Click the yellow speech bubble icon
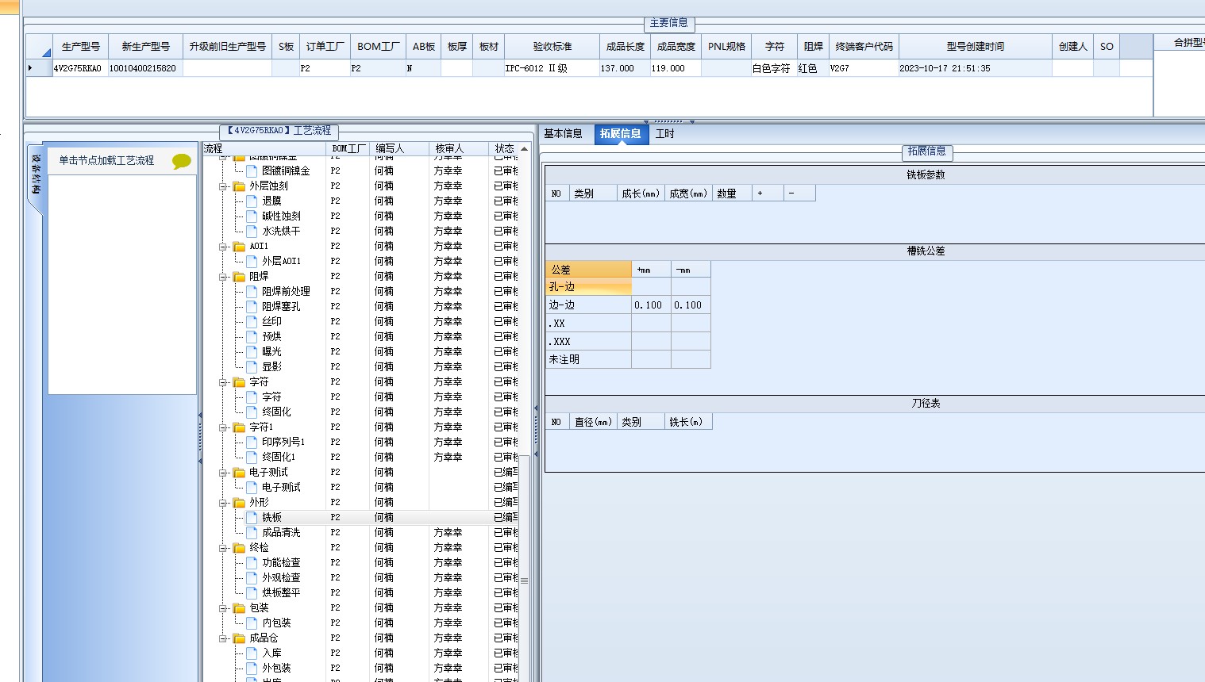Screen dimensions: 1205x682 click(182, 161)
